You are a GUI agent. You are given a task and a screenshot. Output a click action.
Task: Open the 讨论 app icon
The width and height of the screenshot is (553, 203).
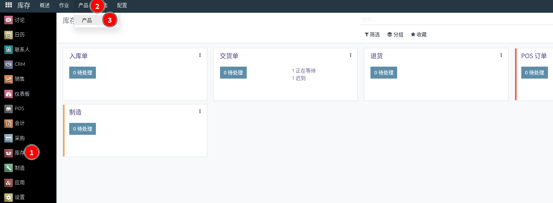pyautogui.click(x=9, y=20)
